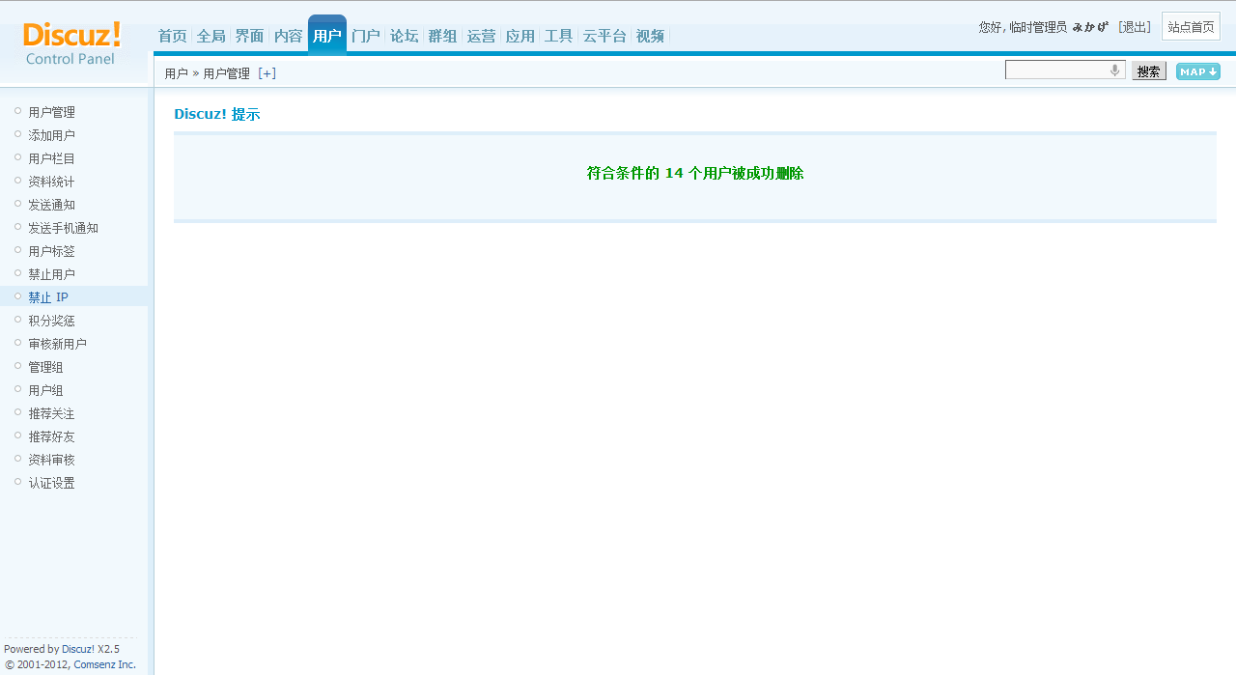Focus the admin search input field
The width and height of the screenshot is (1236, 675).
click(x=1065, y=70)
